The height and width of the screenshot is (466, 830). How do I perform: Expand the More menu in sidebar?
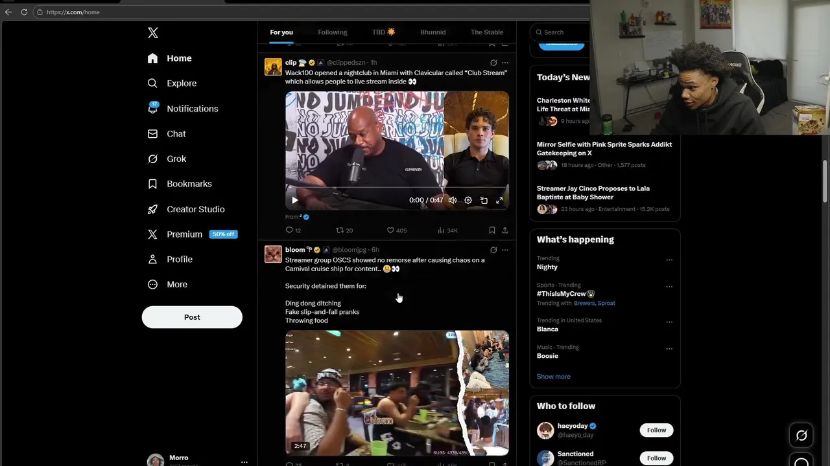(x=168, y=285)
